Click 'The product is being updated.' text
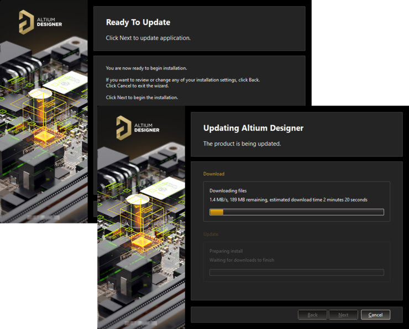The height and width of the screenshot is (329, 409). point(242,144)
